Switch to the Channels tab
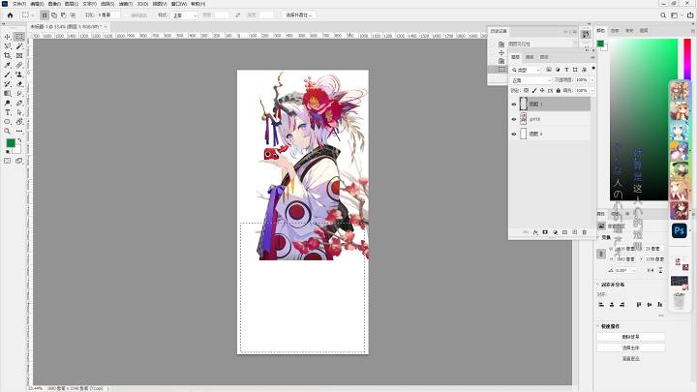 pyautogui.click(x=530, y=57)
